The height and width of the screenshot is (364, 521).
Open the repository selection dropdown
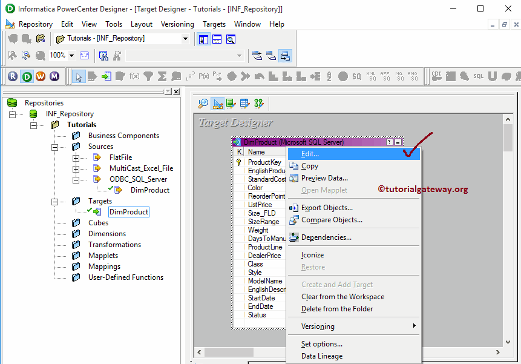(x=185, y=38)
